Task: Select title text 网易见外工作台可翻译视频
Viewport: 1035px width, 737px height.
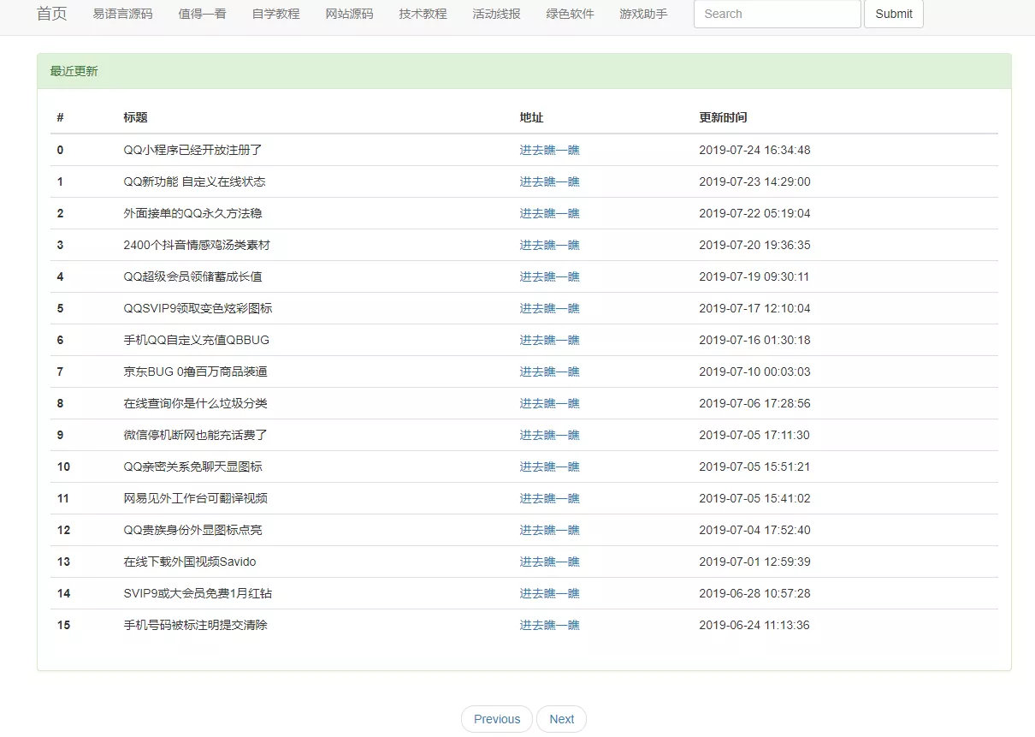Action: (195, 498)
